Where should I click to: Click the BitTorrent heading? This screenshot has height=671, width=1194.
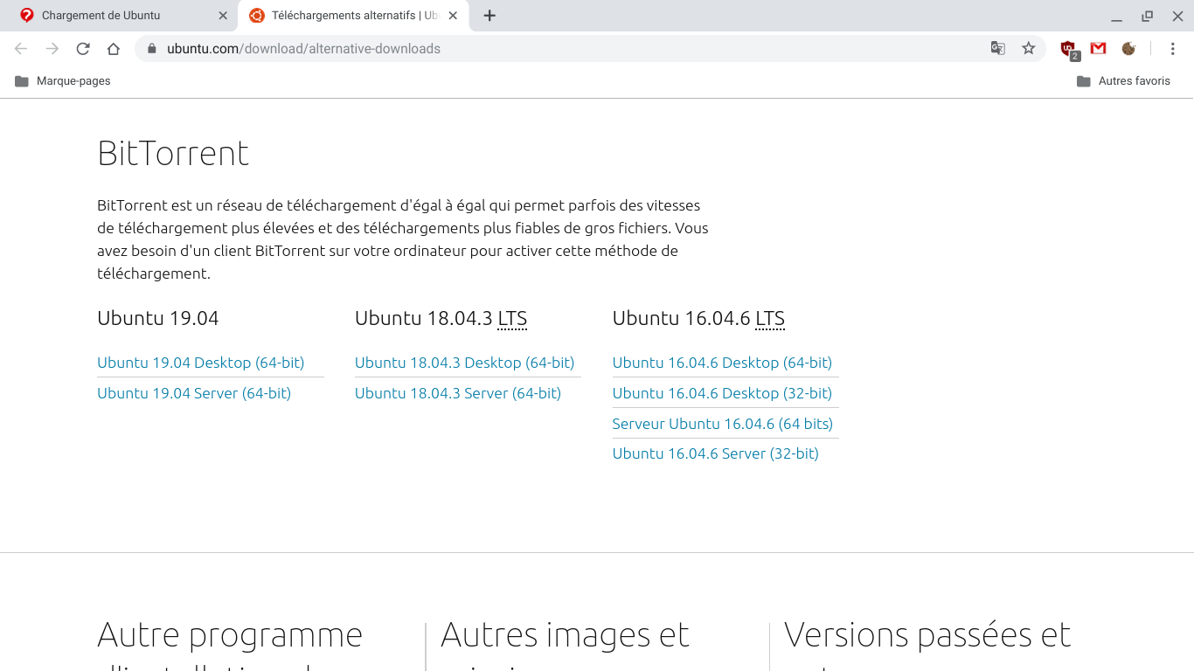(173, 154)
